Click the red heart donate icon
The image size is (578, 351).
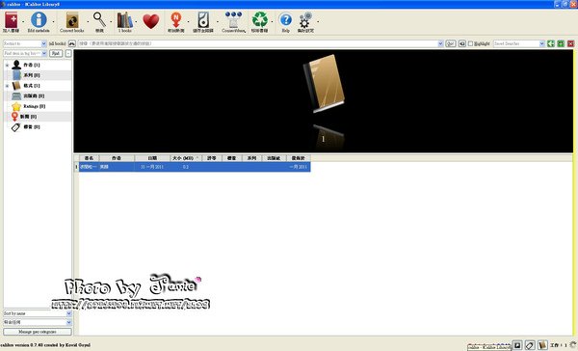point(151,21)
